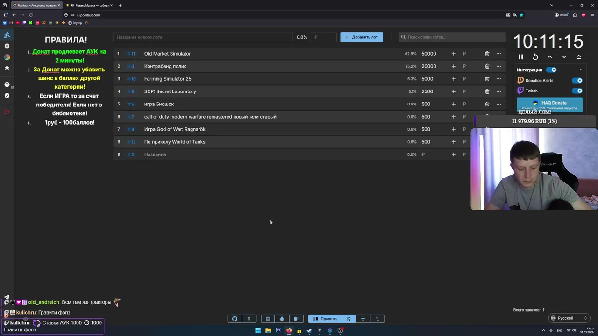Delete the Контрабанд полис lot
The width and height of the screenshot is (598, 336).
487,66
